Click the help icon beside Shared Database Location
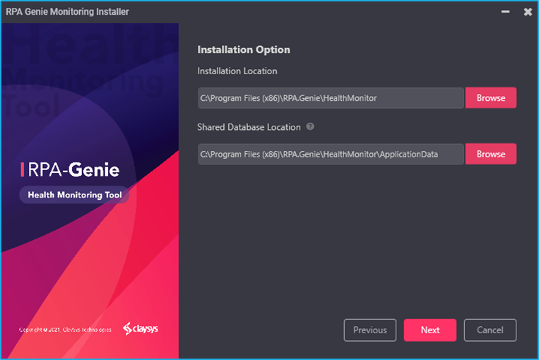 pyautogui.click(x=310, y=127)
